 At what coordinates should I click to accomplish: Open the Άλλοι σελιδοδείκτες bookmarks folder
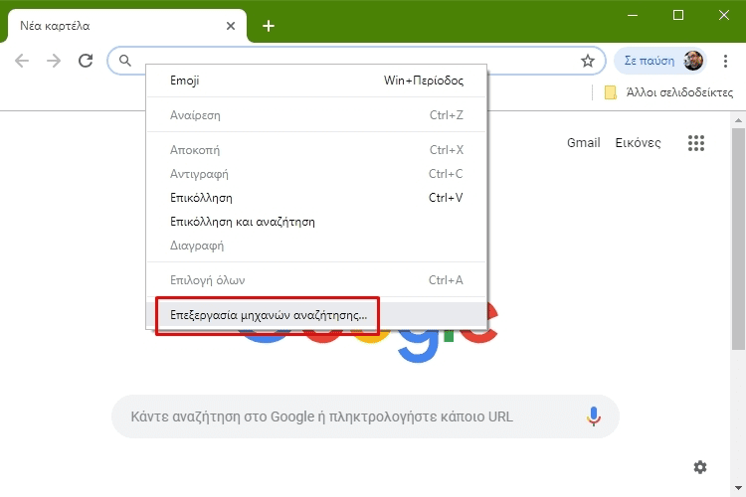pyautogui.click(x=668, y=92)
